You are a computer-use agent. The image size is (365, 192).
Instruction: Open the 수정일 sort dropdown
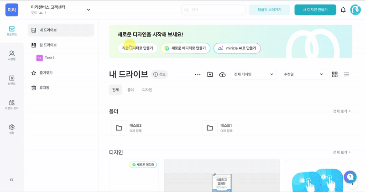click(x=303, y=74)
